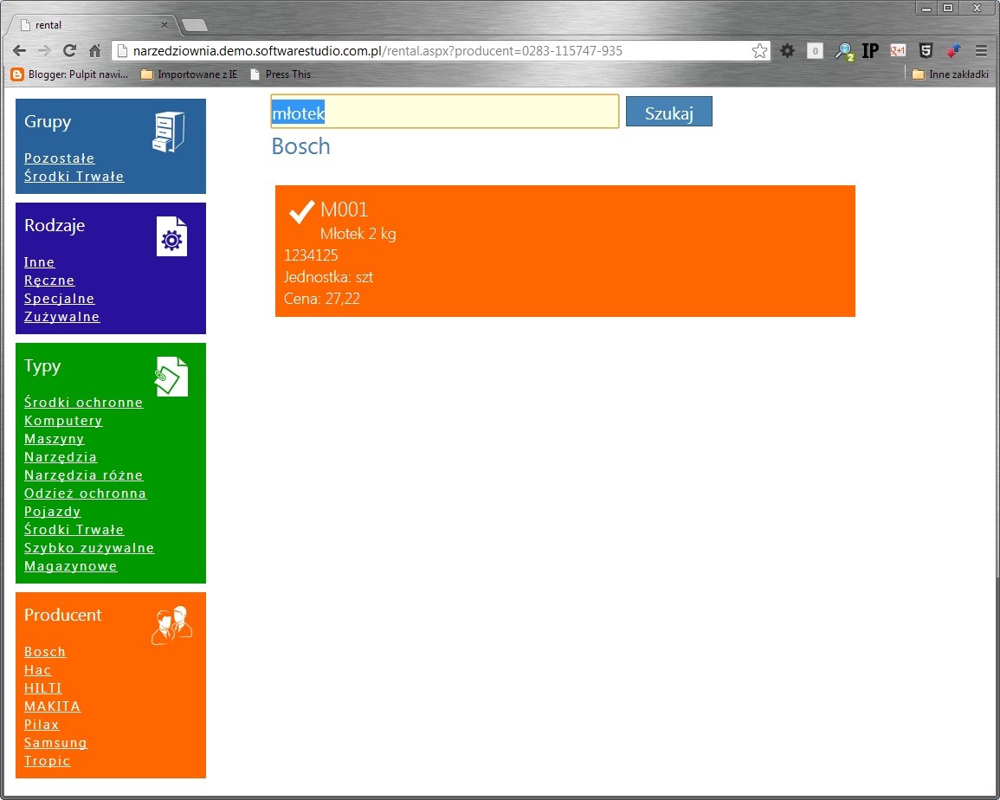Click the Młotek 2 kg item name
The width and height of the screenshot is (1000, 800).
coord(358,234)
